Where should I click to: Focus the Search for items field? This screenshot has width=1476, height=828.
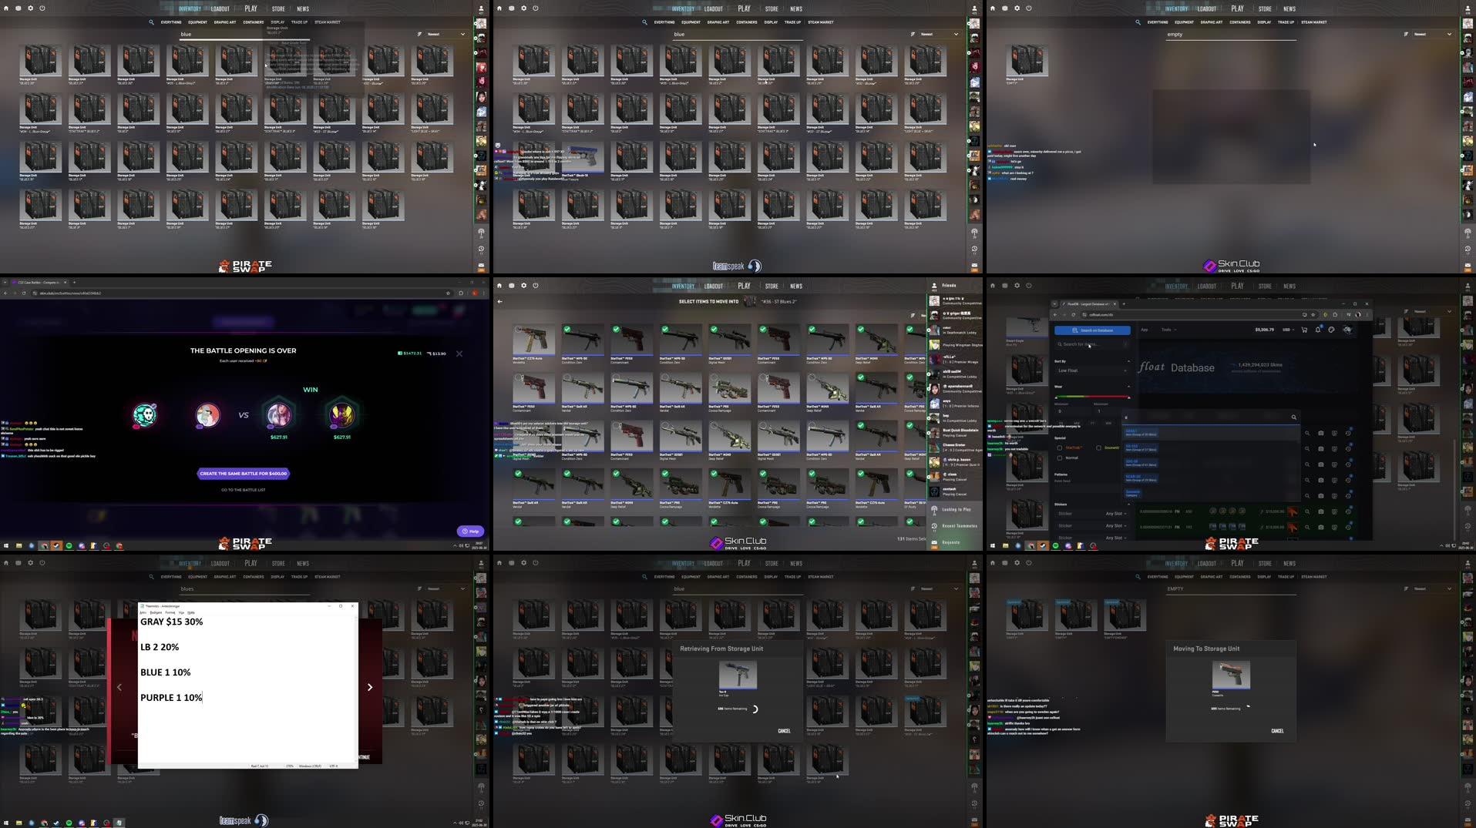[1092, 344]
